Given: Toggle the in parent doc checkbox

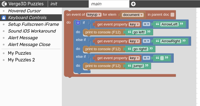Looking at the screenshot, I should (x=172, y=15).
